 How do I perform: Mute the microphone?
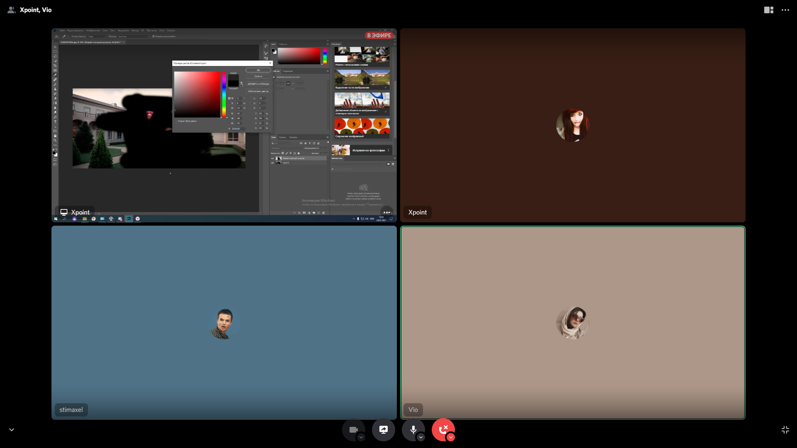point(413,429)
